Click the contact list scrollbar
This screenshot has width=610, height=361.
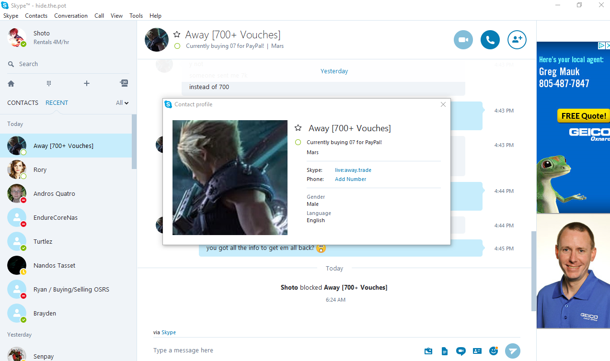(x=134, y=142)
